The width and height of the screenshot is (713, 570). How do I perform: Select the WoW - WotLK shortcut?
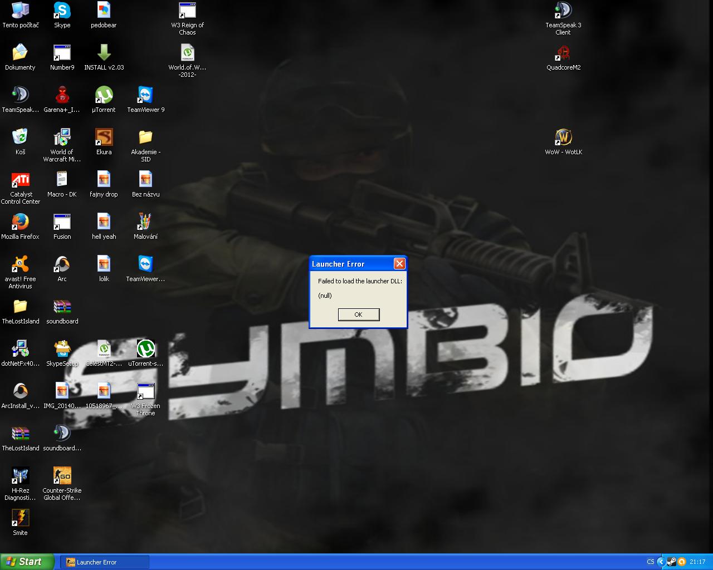[x=563, y=138]
